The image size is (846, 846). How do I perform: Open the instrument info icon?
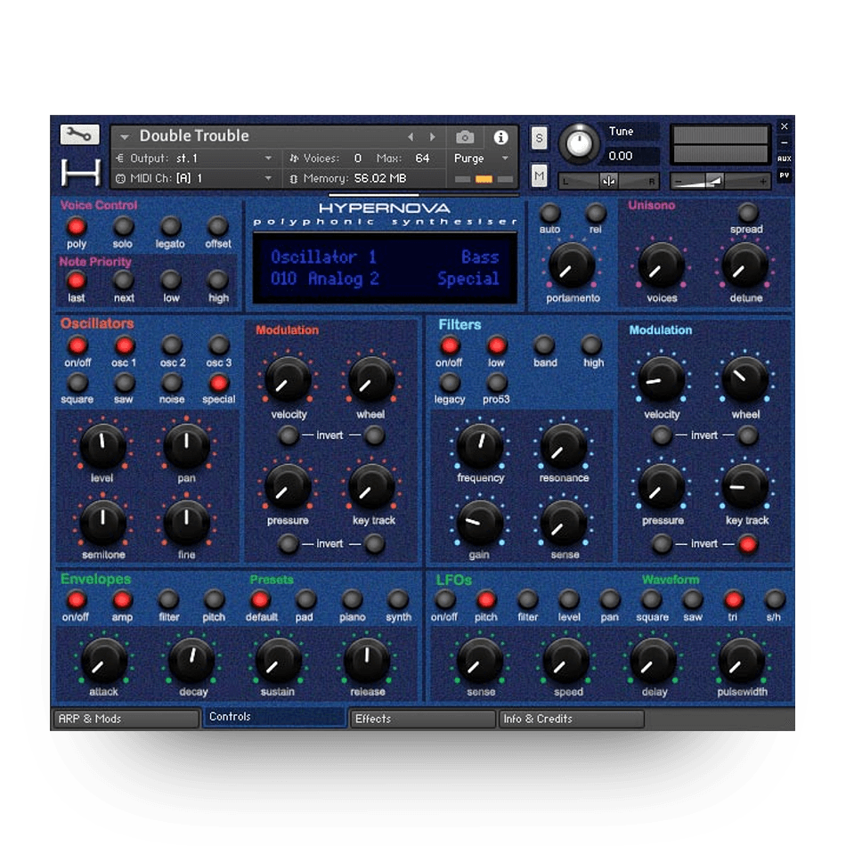point(500,137)
